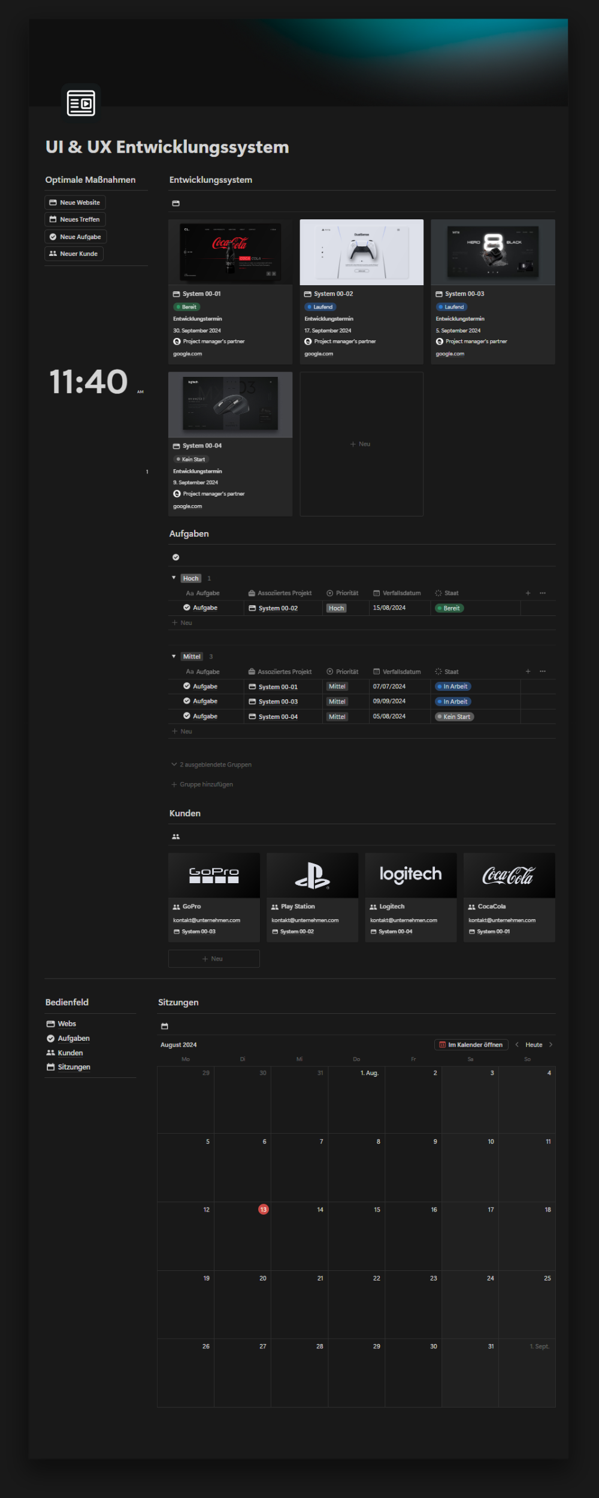
Task: Go to next month with right arrow
Action: [550, 1045]
